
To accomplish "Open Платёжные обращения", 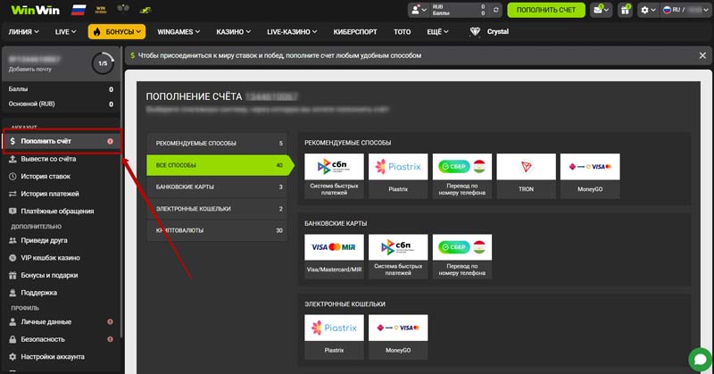I will pos(62,211).
